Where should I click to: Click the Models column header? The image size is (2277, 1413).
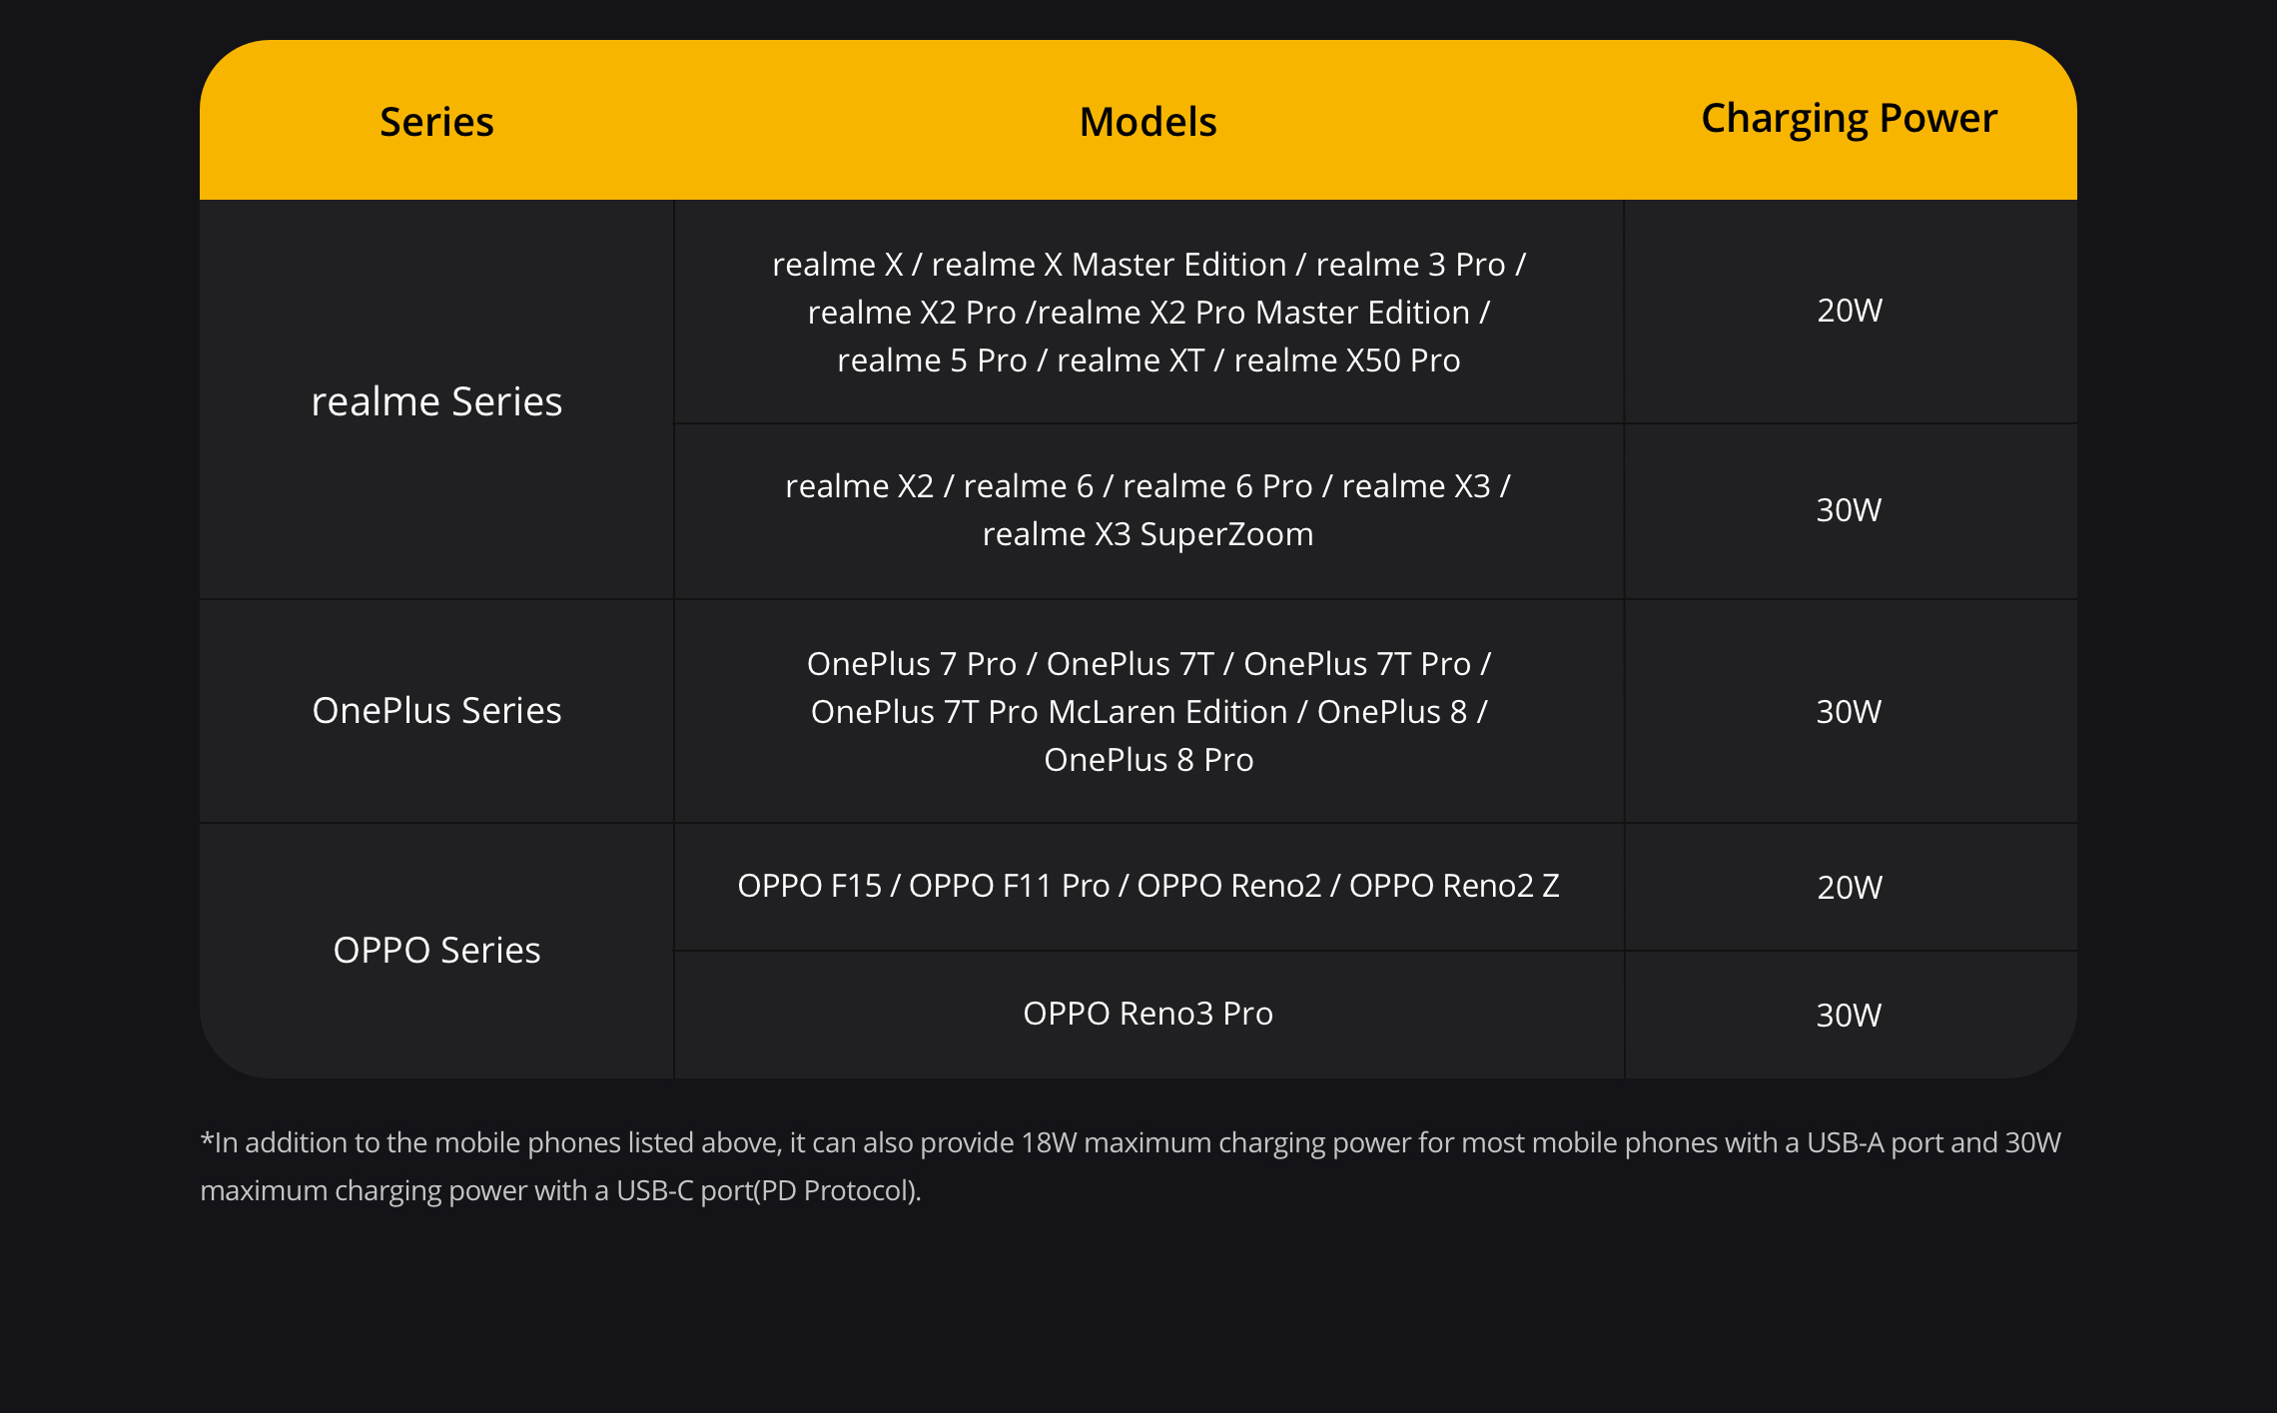pos(1147,122)
